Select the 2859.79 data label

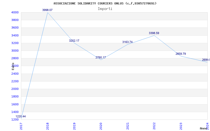click(x=181, y=54)
